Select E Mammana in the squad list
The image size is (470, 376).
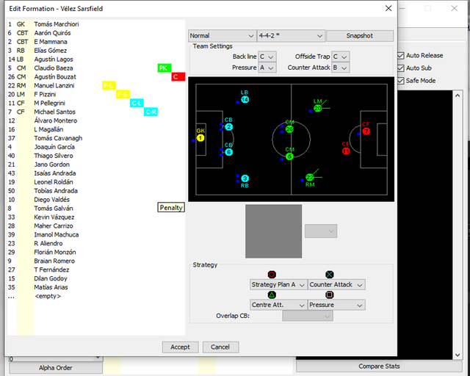[51, 42]
